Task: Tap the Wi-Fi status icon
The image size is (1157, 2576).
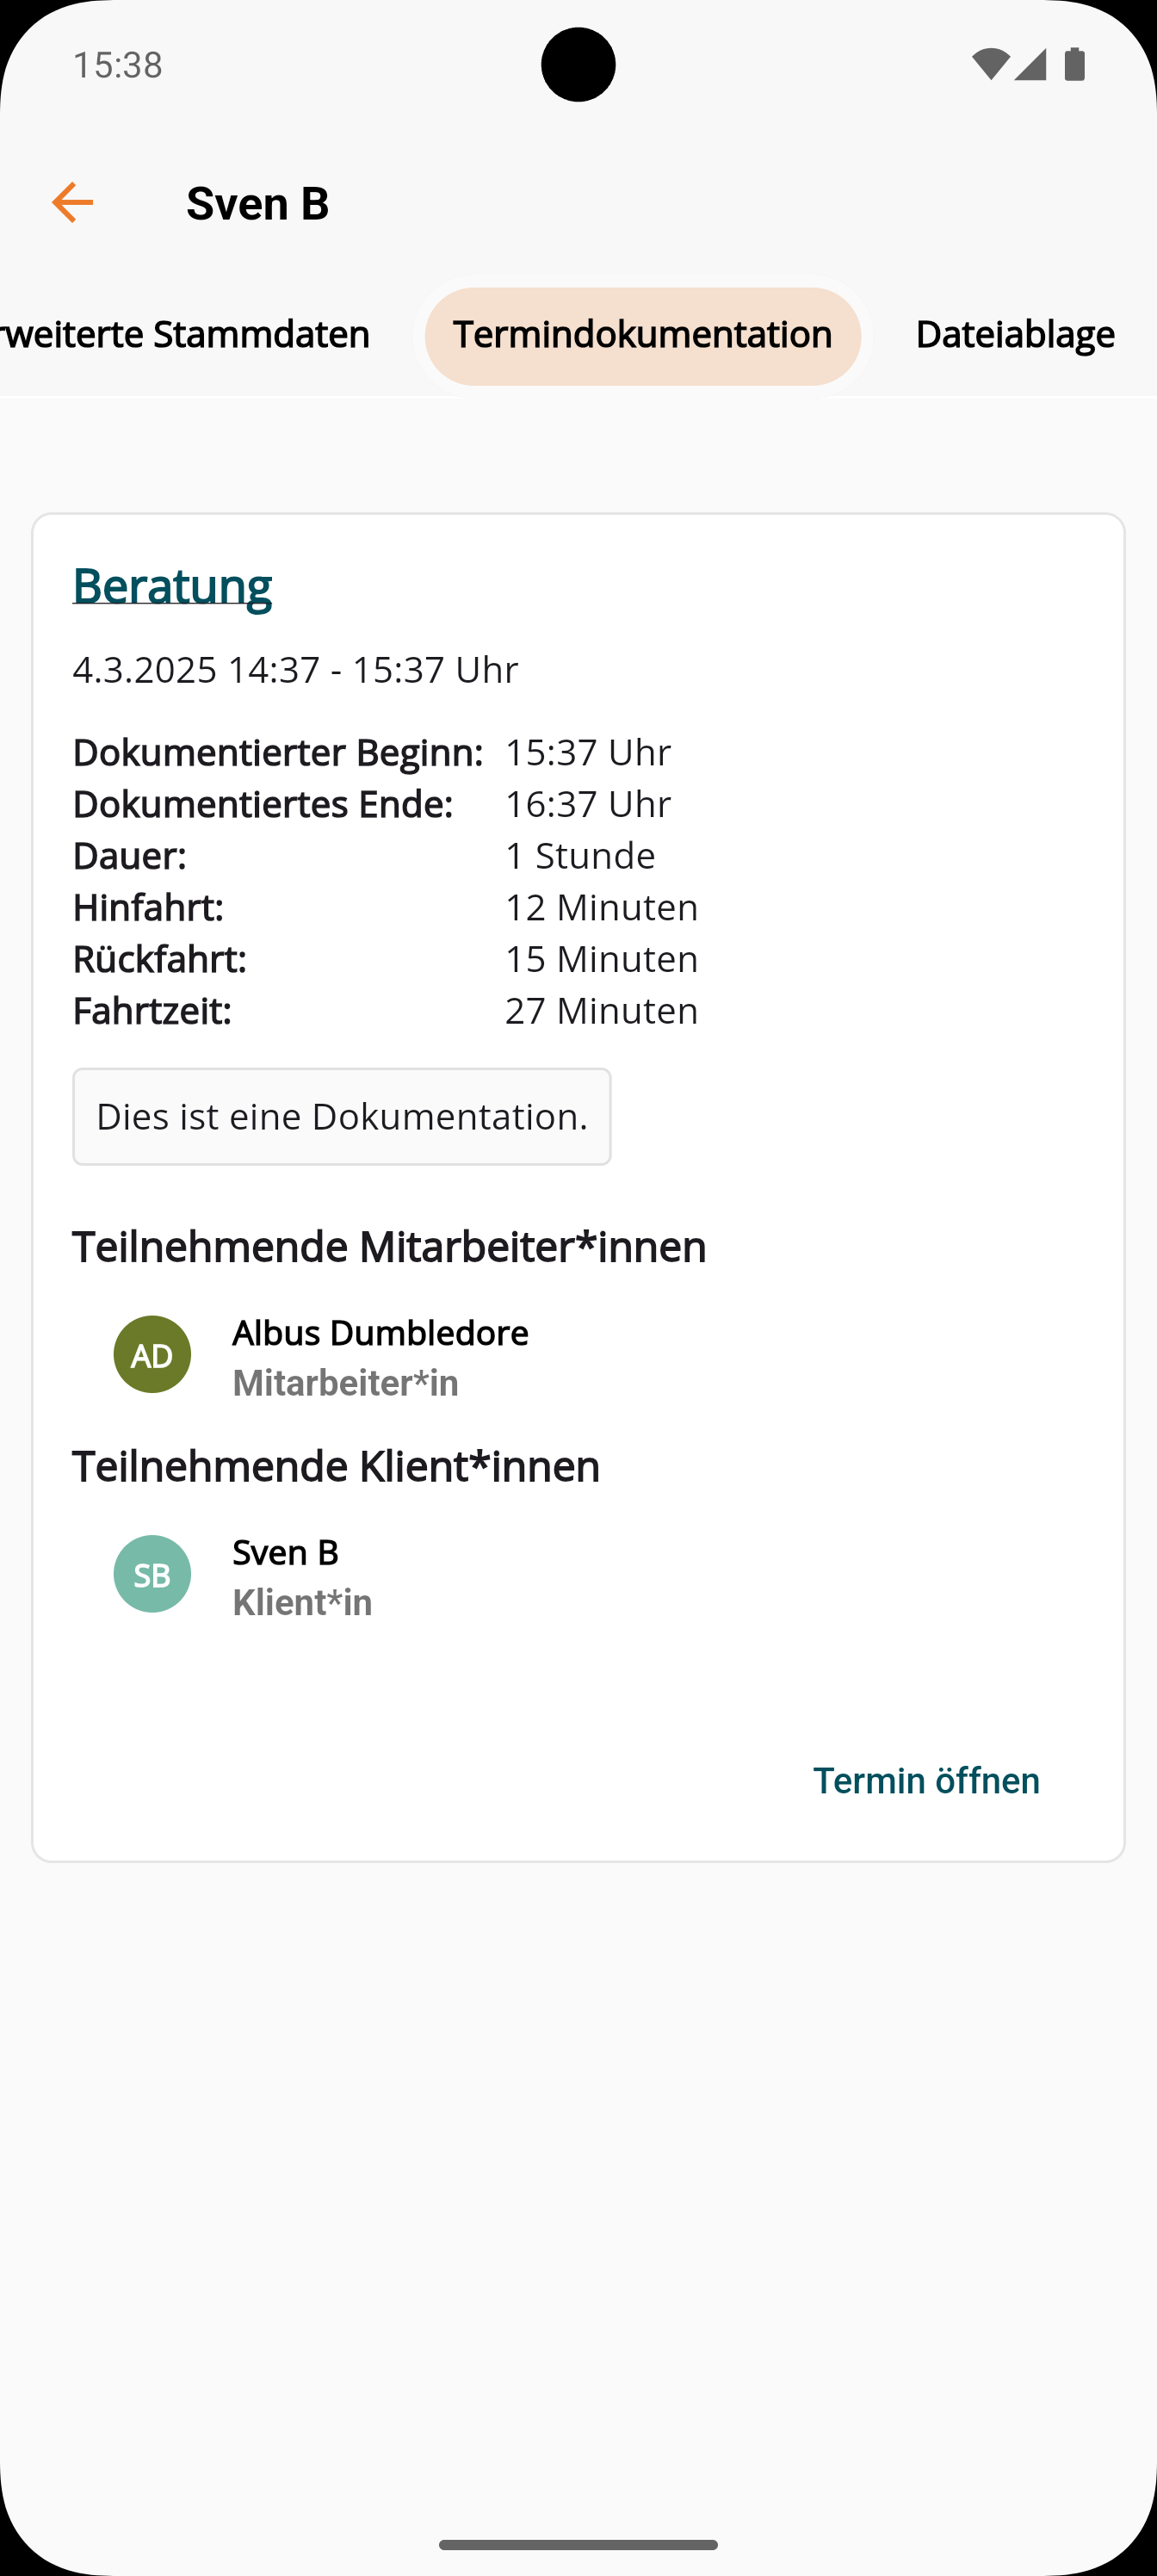Action: [x=989, y=65]
